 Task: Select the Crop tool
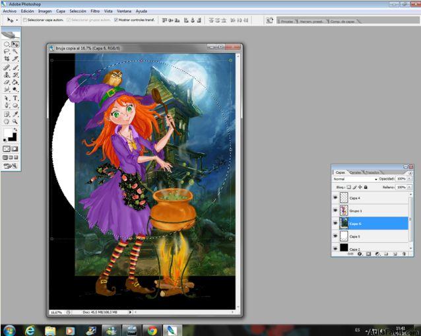coord(7,59)
